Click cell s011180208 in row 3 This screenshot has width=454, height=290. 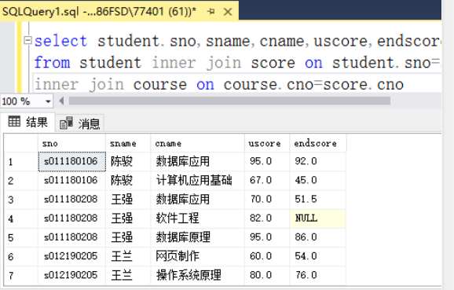pyautogui.click(x=71, y=200)
